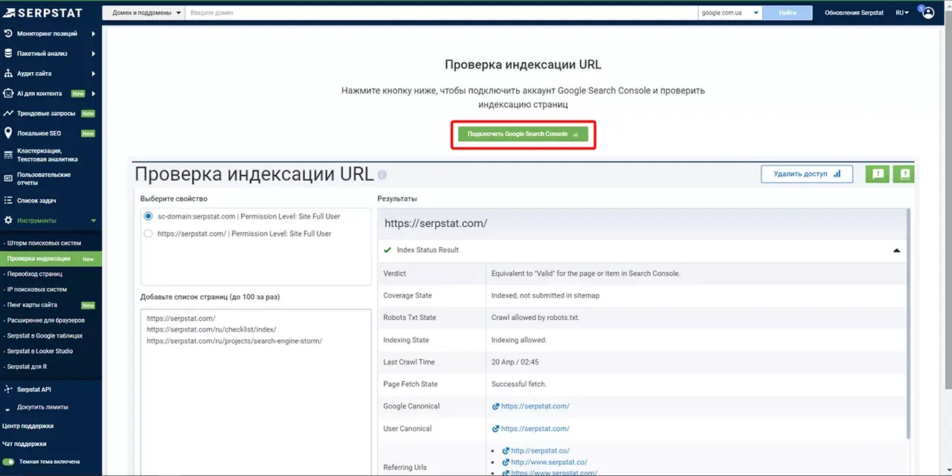
Task: Click 'Indexed, not submitted in sitemap' value
Action: pos(545,295)
